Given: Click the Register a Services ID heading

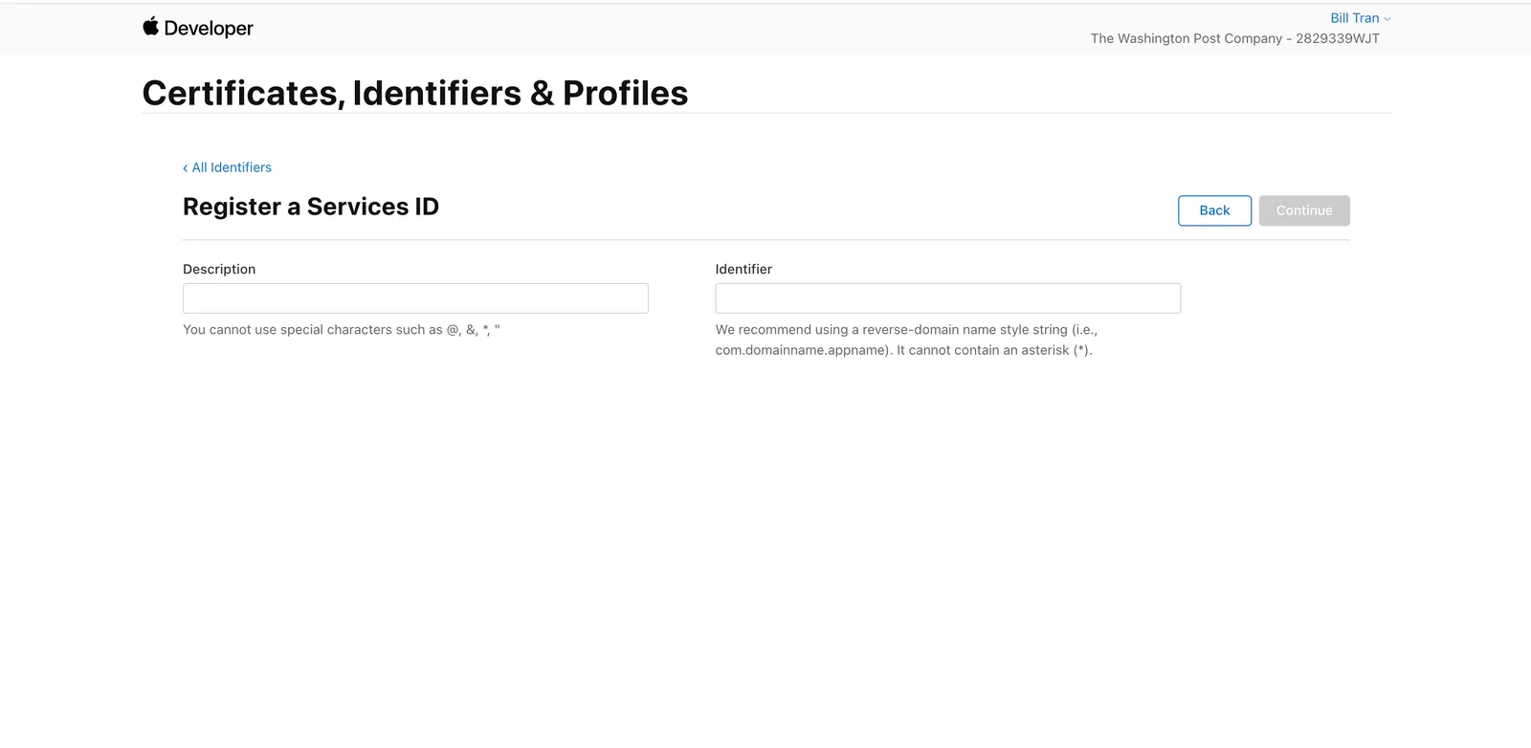Looking at the screenshot, I should click(311, 207).
